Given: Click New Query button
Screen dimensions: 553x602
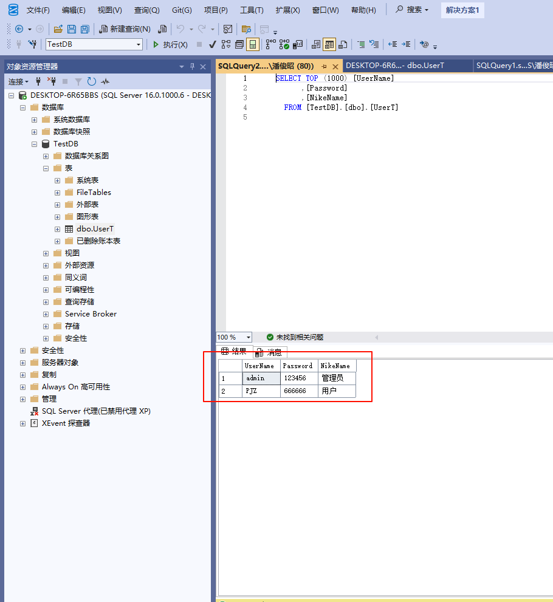Looking at the screenshot, I should click(x=125, y=29).
